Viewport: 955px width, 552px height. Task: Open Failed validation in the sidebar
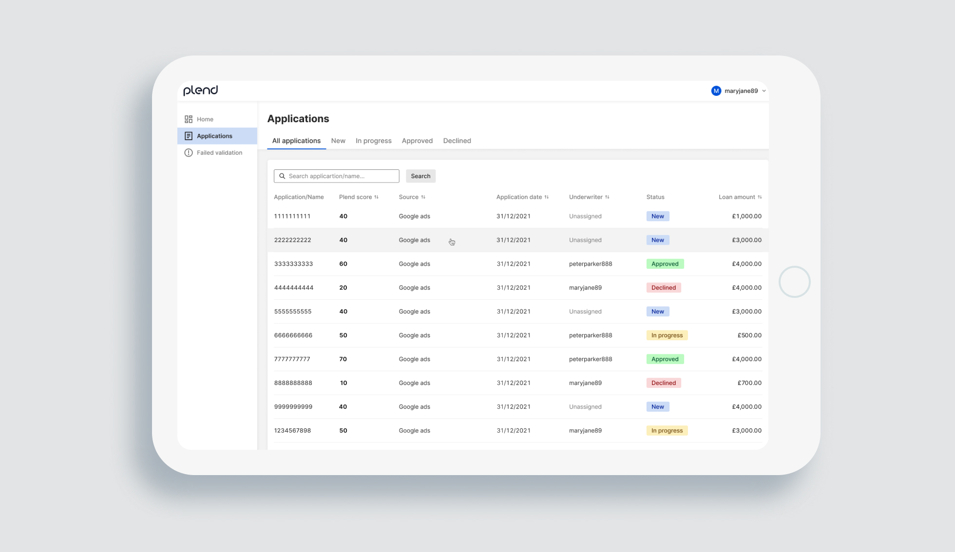tap(217, 153)
